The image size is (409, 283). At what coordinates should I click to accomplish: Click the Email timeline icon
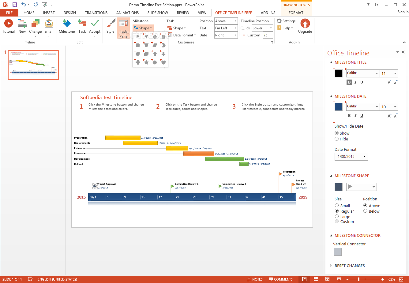(49, 24)
